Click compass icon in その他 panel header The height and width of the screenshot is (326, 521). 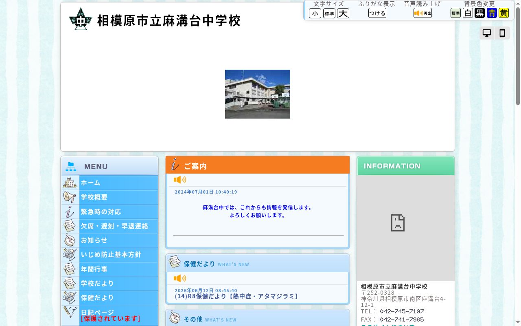point(175,317)
